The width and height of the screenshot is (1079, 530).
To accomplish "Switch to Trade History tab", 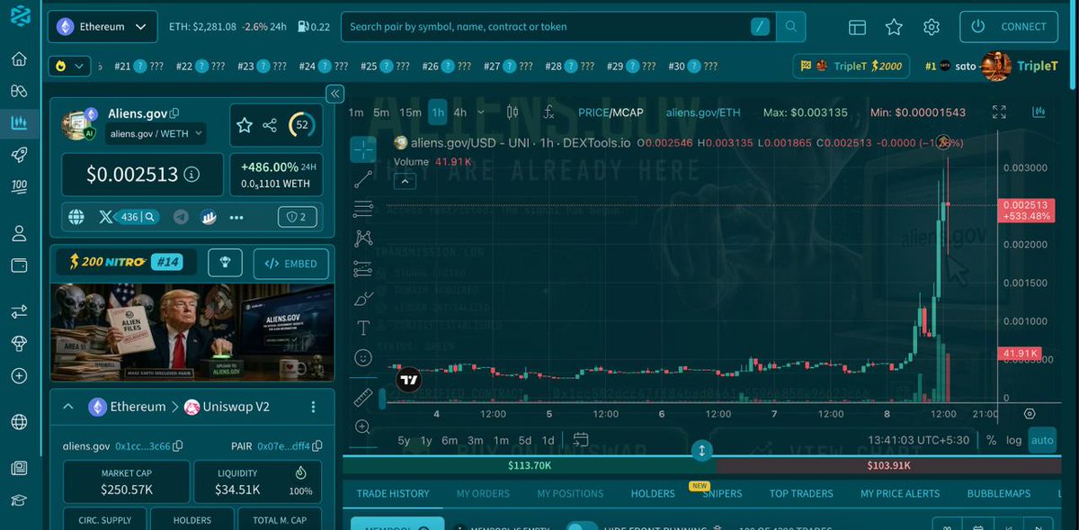I will pos(393,493).
